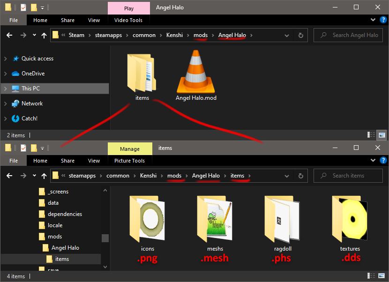Image resolution: width=389 pixels, height=282 pixels.
Task: Expand the ribbon in items window
Action: pyautogui.click(x=373, y=160)
